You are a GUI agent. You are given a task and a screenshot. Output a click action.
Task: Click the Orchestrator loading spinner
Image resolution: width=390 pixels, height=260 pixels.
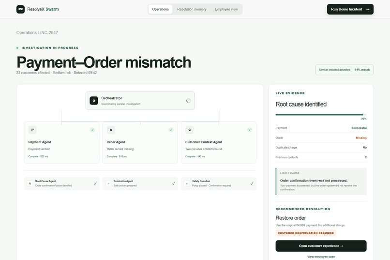(x=188, y=101)
